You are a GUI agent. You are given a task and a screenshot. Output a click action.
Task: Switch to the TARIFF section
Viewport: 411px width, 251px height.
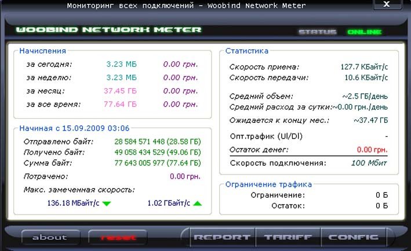(288, 237)
